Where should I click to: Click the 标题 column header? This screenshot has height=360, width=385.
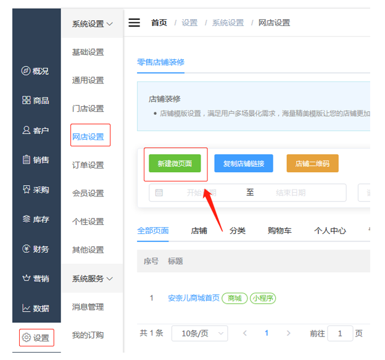click(x=175, y=261)
